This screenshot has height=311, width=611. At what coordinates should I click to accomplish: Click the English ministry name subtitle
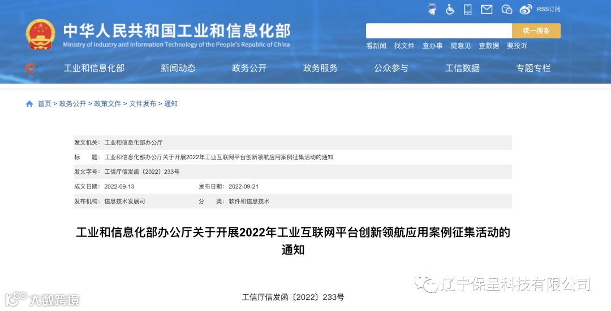[177, 45]
